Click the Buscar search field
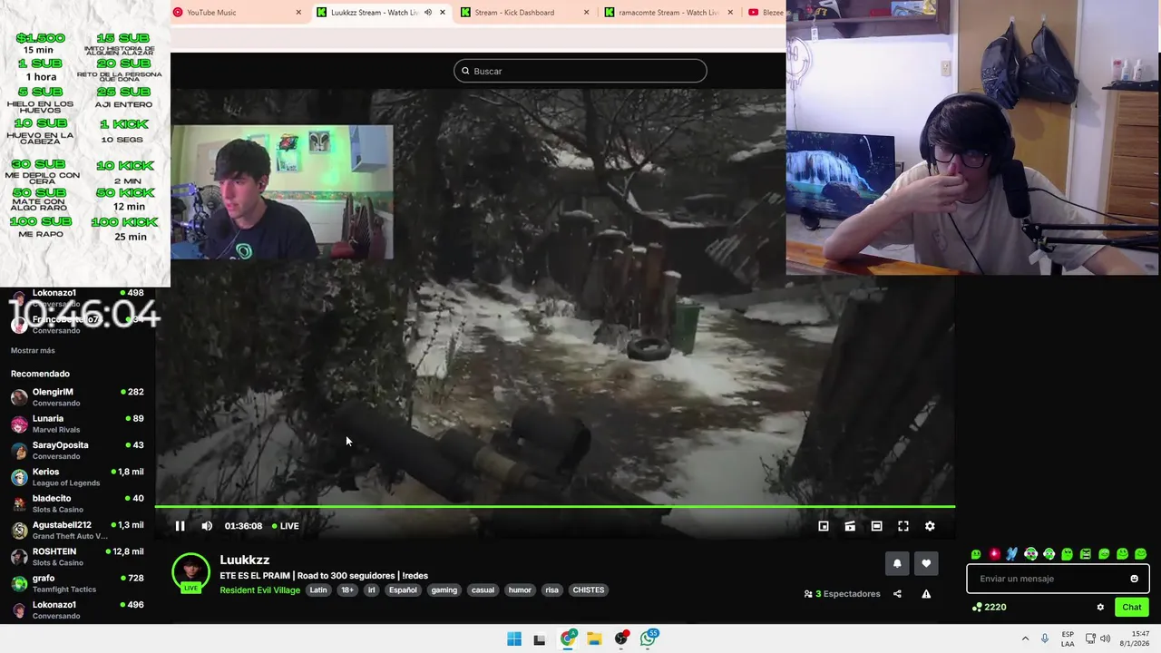Screen dimensions: 1161x653 pyautogui.click(x=580, y=71)
